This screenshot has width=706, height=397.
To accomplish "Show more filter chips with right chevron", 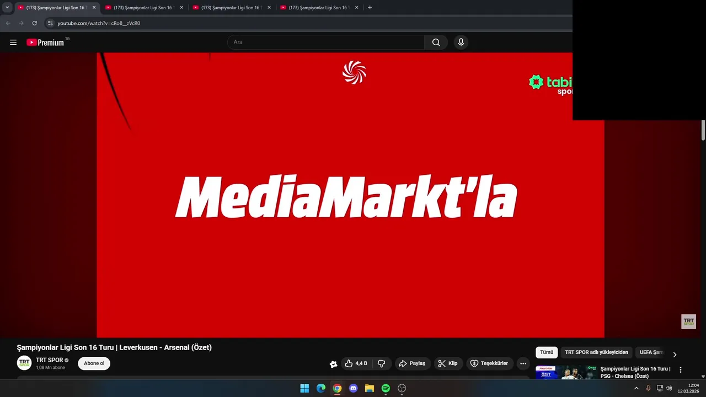I will click(x=675, y=355).
